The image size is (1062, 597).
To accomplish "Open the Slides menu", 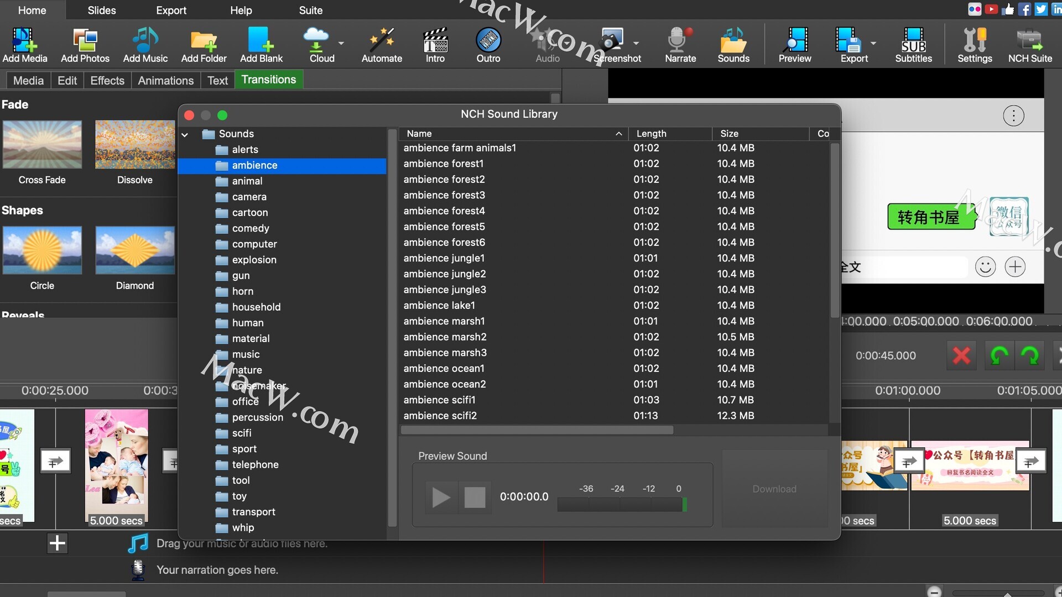I will coord(102,10).
